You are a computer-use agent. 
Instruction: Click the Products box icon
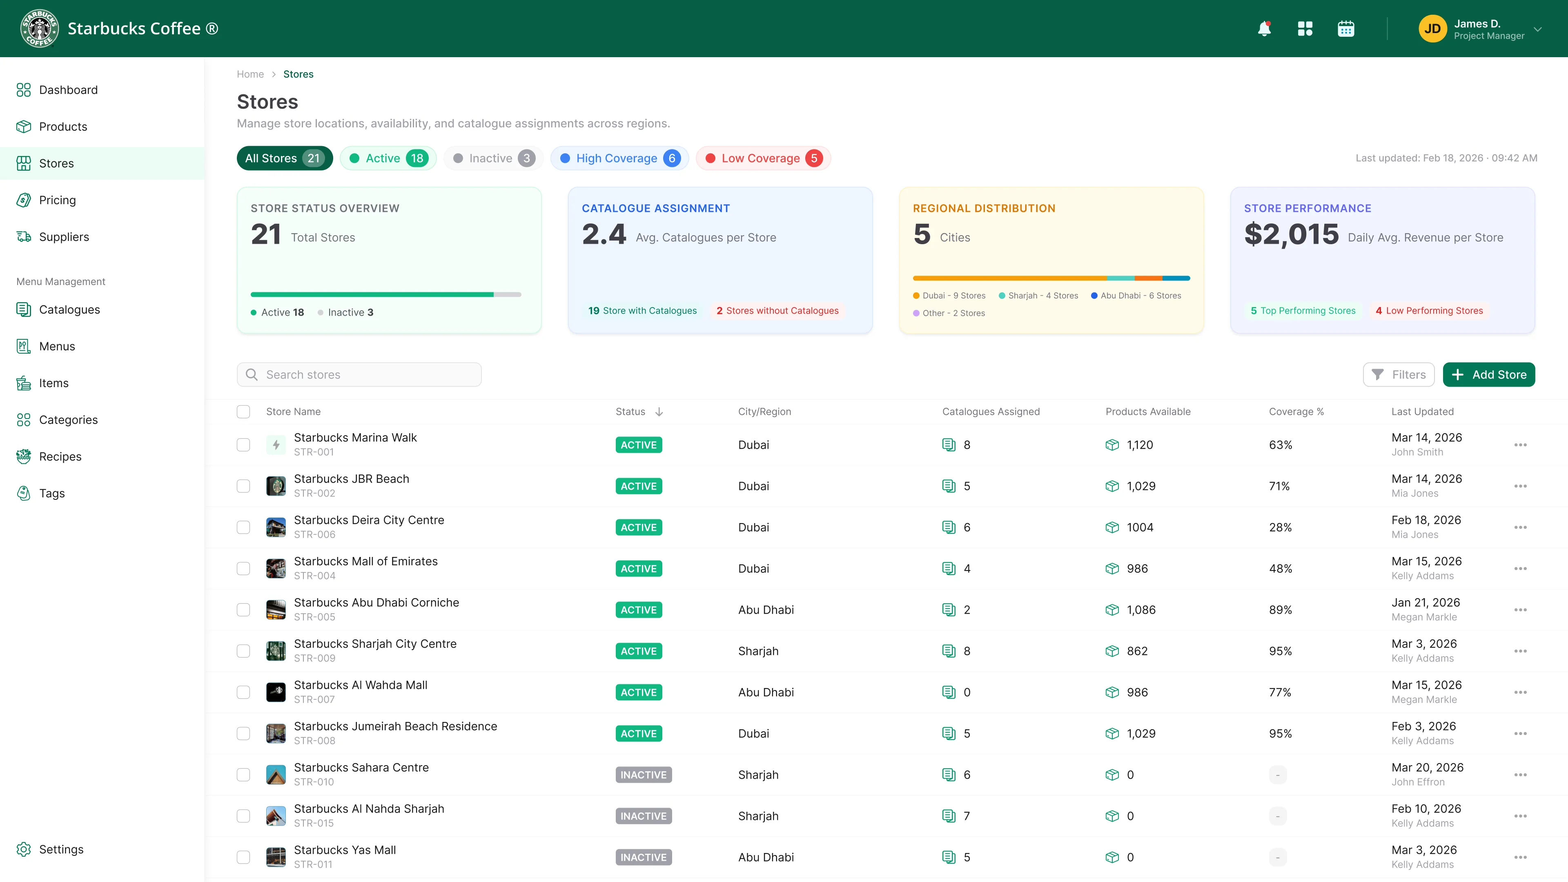click(x=24, y=127)
